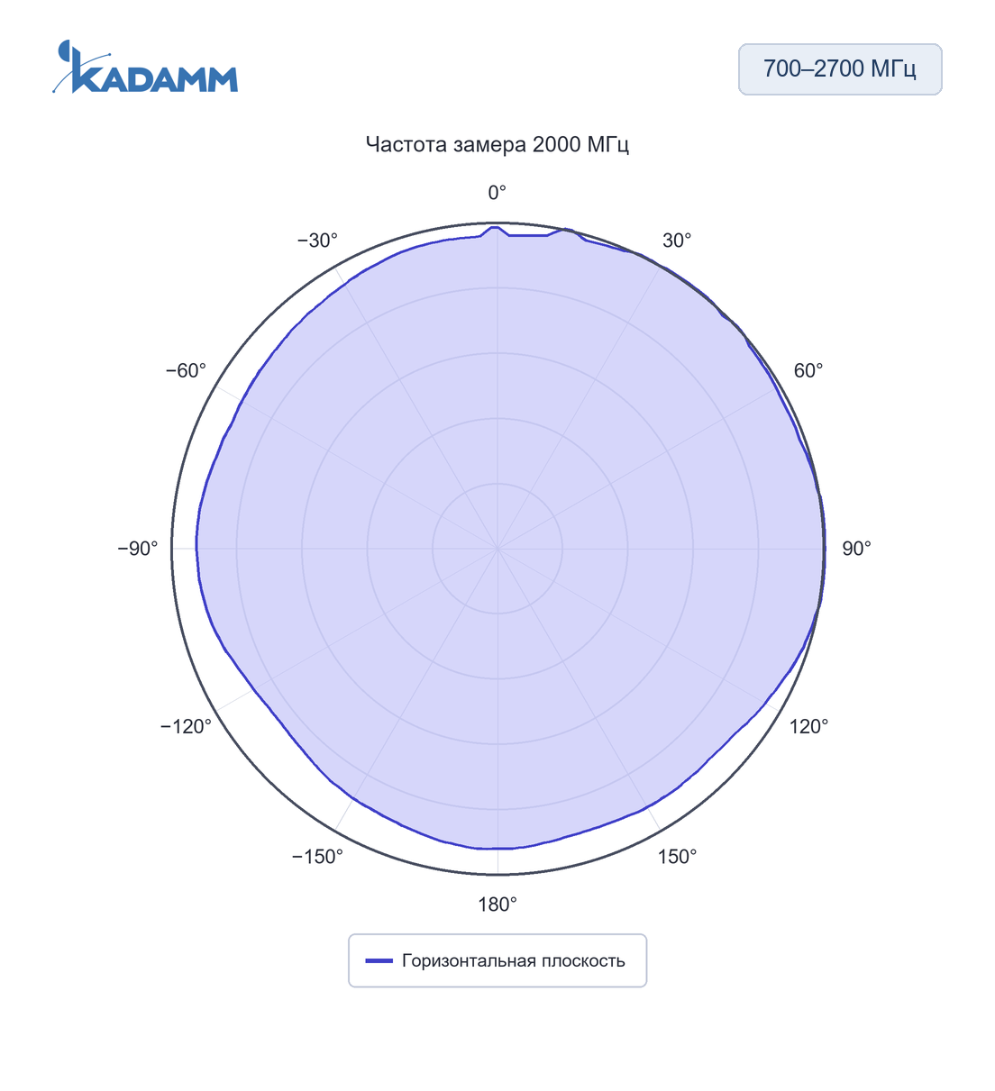Click the KADAMM logo
The width and height of the screenshot is (995, 1091).
[145, 67]
